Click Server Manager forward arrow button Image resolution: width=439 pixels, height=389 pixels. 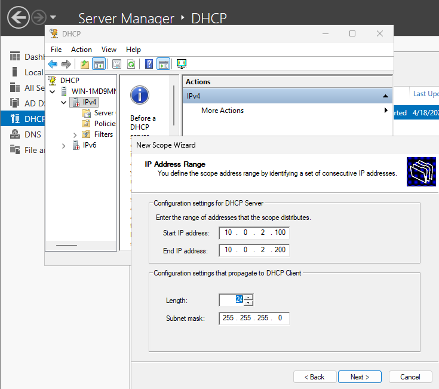[x=39, y=18]
